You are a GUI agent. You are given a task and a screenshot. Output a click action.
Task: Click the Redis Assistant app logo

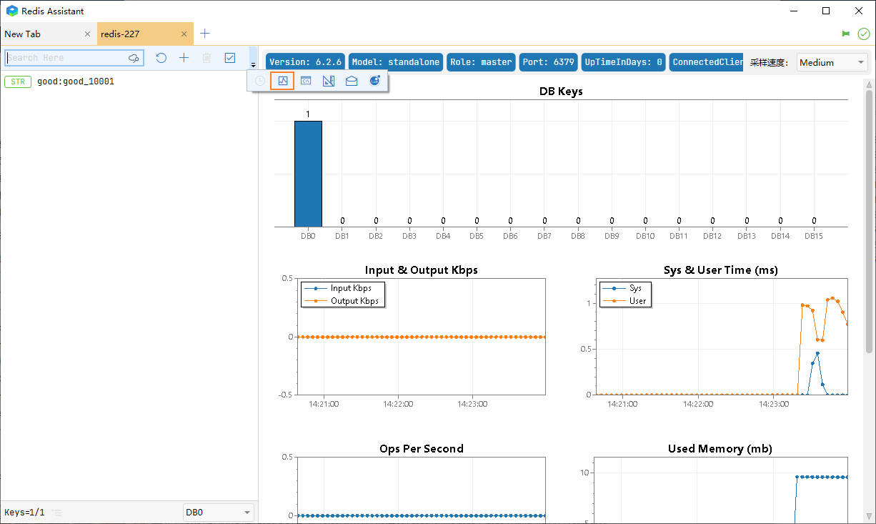point(11,11)
